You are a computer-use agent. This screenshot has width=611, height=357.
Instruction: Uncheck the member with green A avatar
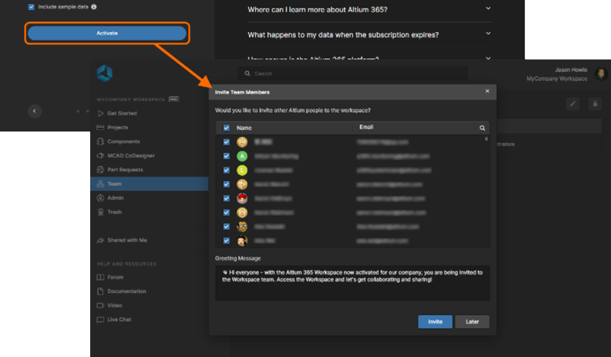[x=226, y=156]
